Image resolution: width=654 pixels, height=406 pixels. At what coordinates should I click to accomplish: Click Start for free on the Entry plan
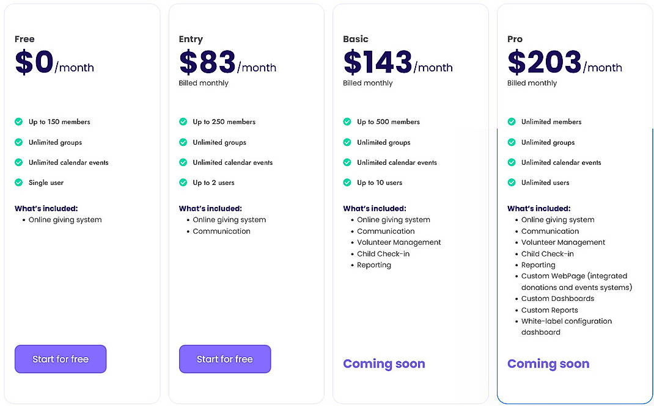point(224,359)
